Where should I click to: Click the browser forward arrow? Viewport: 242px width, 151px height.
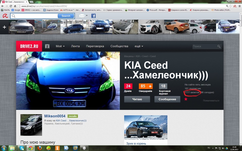click(7, 6)
